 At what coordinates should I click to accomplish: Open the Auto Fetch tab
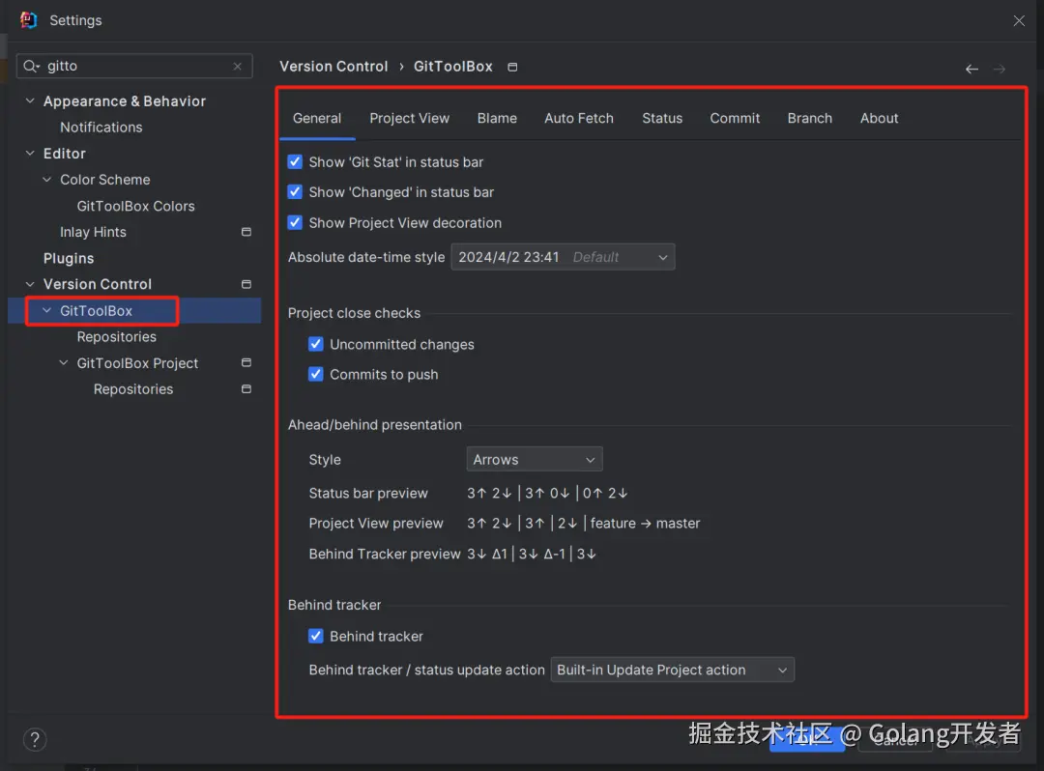[x=579, y=119]
